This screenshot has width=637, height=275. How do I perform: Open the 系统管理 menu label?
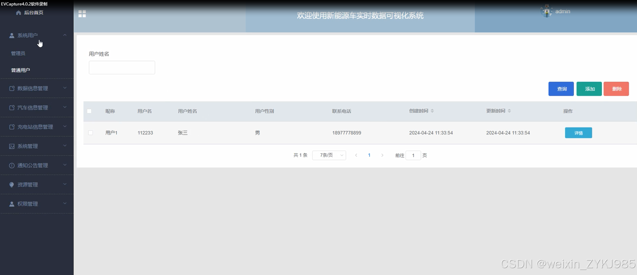point(28,146)
